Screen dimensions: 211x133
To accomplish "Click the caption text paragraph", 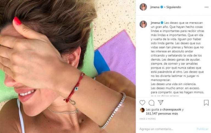I will pos(177,59).
